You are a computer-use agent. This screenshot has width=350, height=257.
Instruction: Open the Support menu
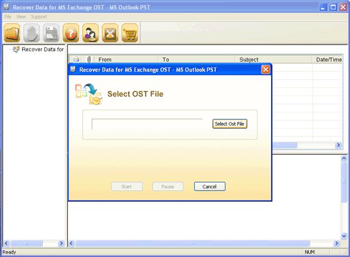click(x=39, y=17)
